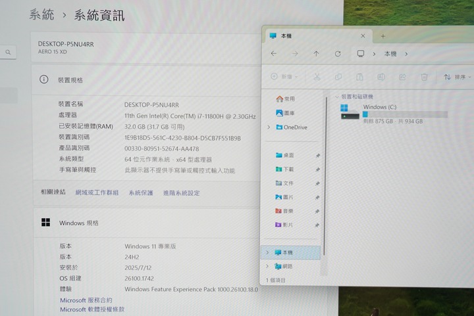The width and height of the screenshot is (474, 316).
Task: Go up one folder level
Action: click(316, 54)
